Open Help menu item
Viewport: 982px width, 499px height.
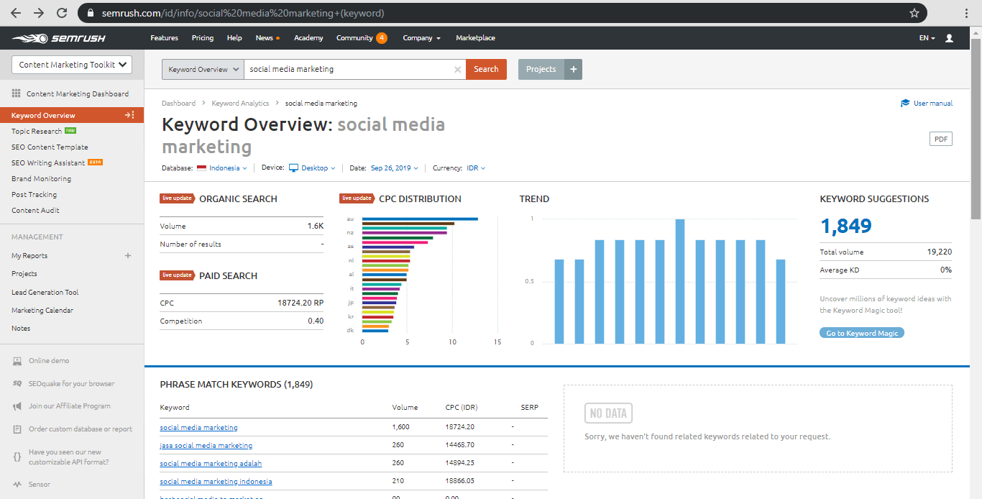tap(234, 38)
